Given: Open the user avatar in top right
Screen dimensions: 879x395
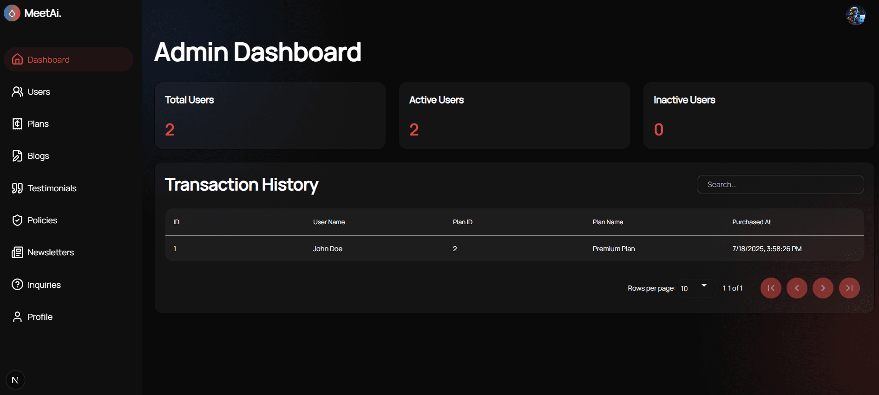Looking at the screenshot, I should (x=855, y=15).
